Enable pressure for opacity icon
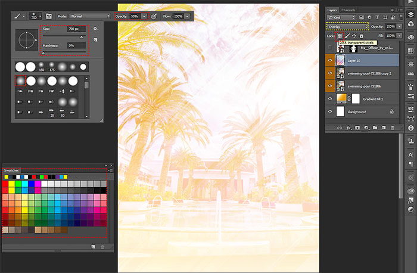This screenshot has height=273, width=417. click(154, 16)
